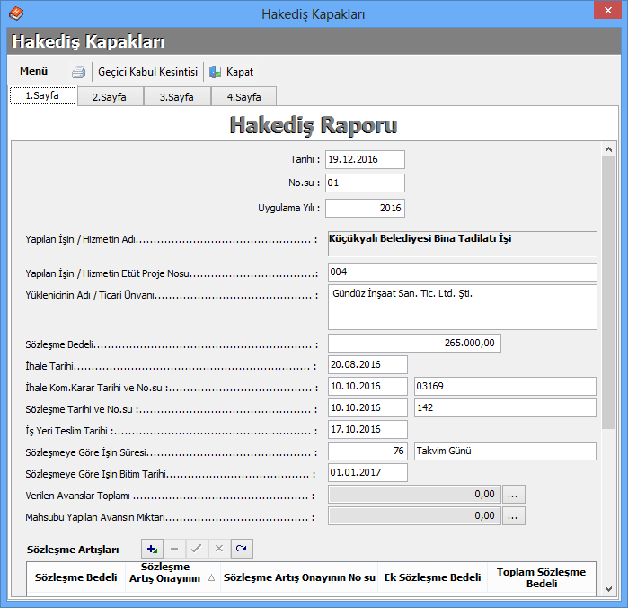Click the Kapat door icon

tap(216, 72)
